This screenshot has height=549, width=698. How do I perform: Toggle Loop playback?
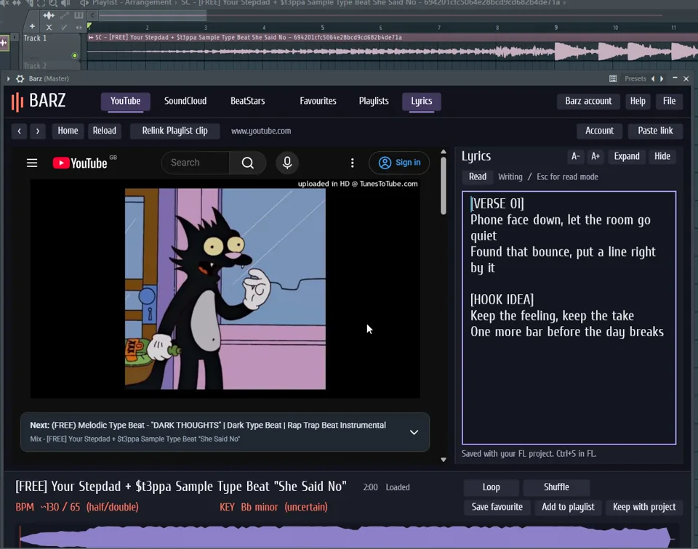(x=491, y=487)
